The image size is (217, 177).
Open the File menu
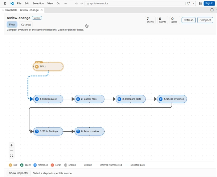point(19,3)
